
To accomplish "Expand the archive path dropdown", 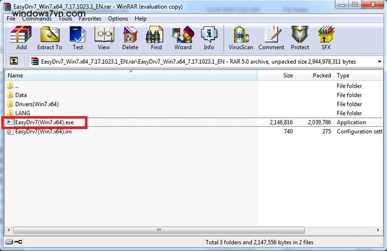I will coord(379,61).
